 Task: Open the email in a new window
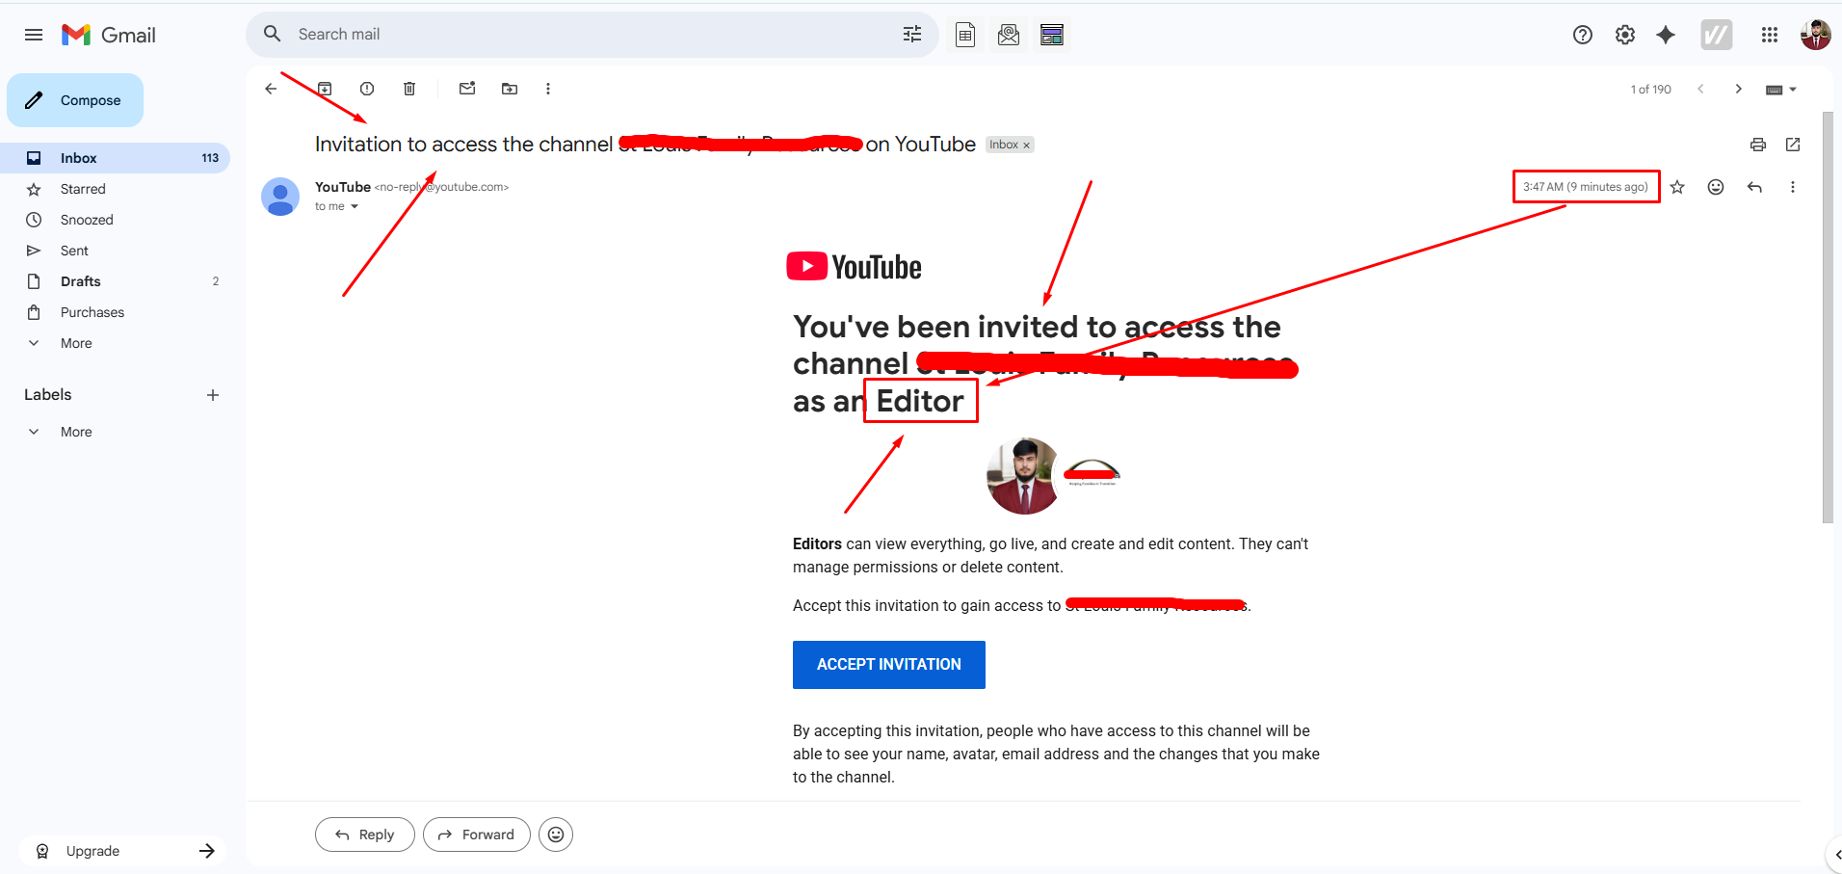[1793, 145]
